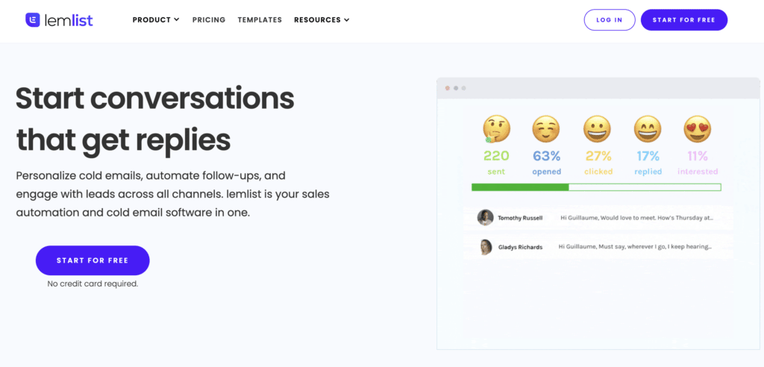Click Gladys Richards' avatar photo
Screen dimensions: 764x367
tap(486, 247)
